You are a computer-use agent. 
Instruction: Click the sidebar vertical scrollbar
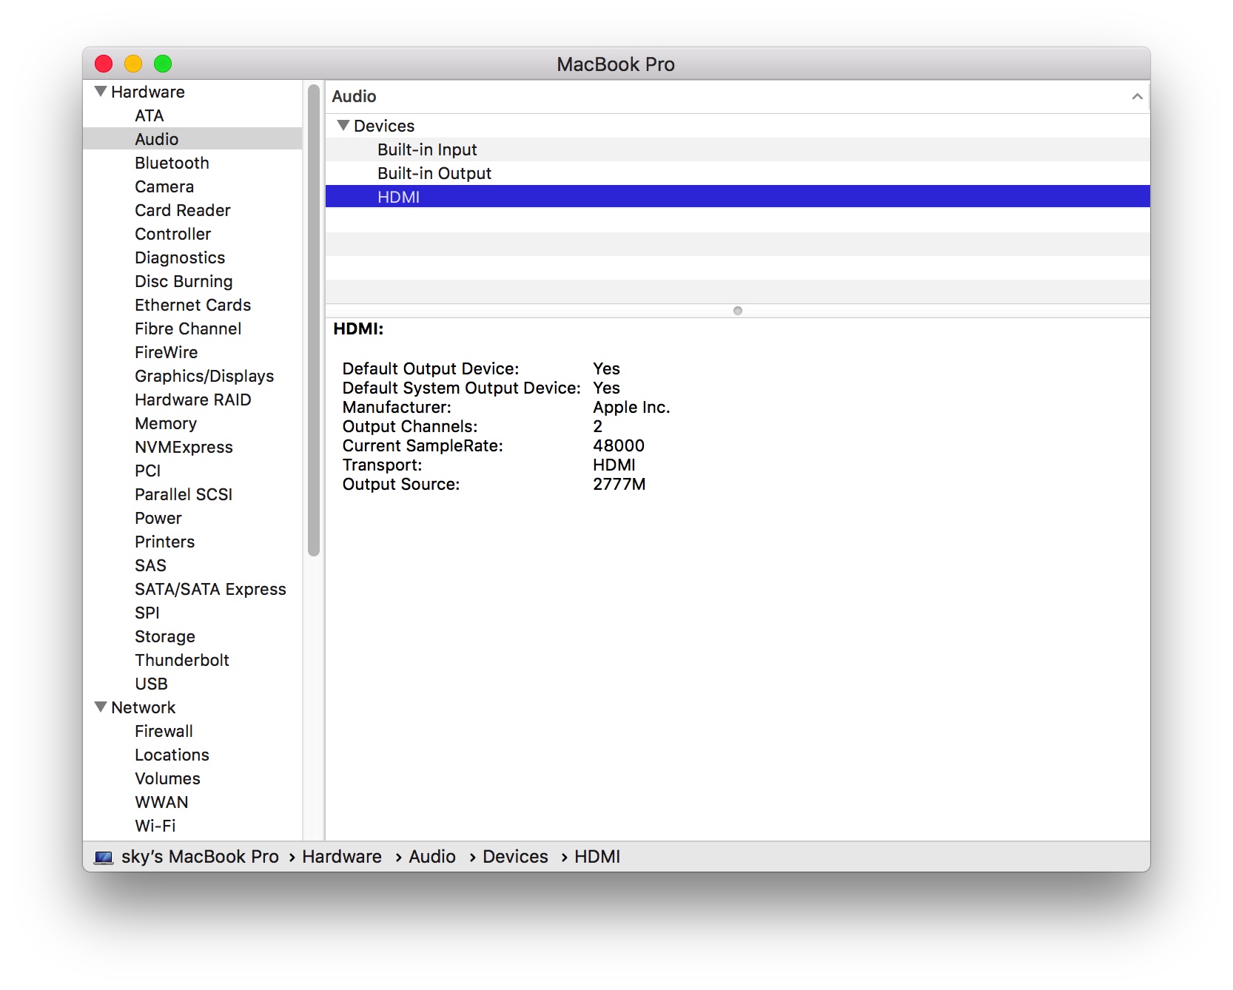tap(314, 320)
